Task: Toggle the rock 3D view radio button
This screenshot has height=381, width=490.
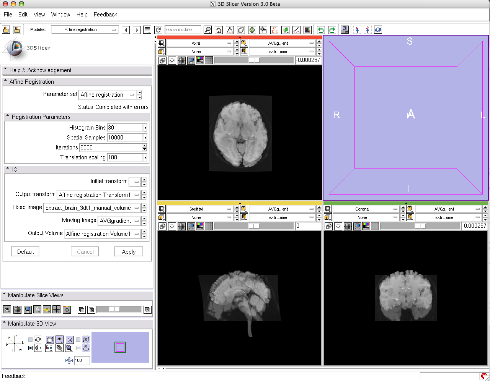Action: [x=31, y=348]
